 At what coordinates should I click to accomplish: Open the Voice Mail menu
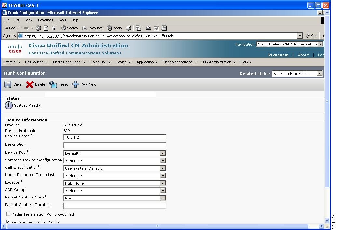[x=101, y=62]
